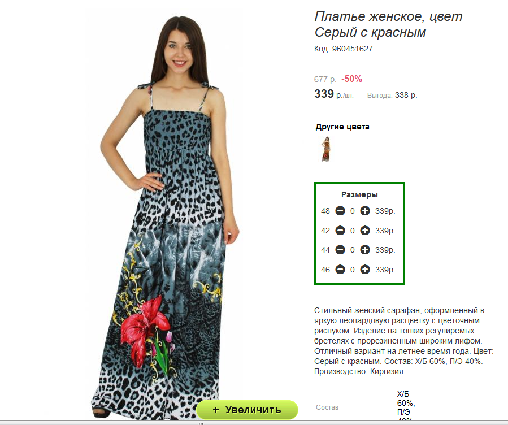Decrease quantity for size 48

coord(340,211)
